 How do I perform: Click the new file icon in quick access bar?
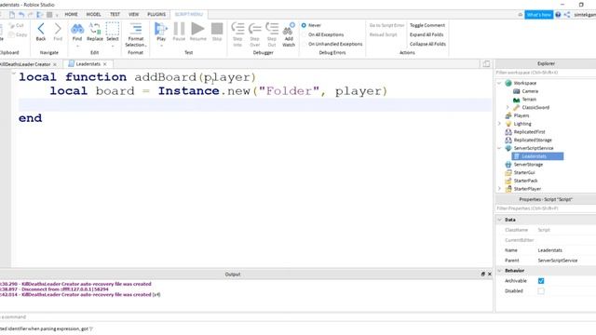point(12,15)
